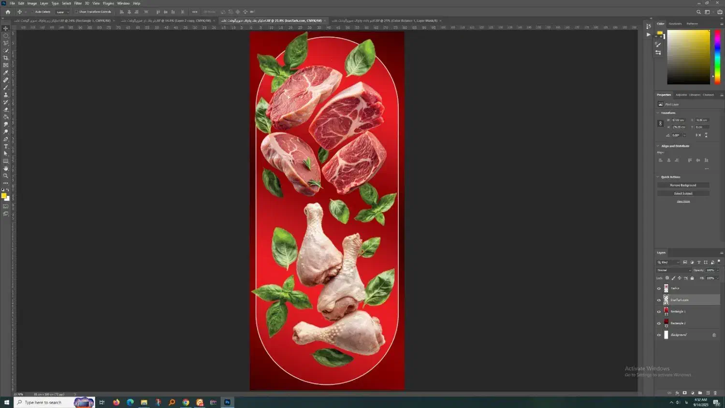Switch to the Channels tab
The image size is (725, 408).
708,95
